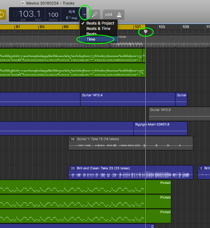Click bar 101 in the ruler
This screenshot has height=228, width=210.
[x=138, y=27]
